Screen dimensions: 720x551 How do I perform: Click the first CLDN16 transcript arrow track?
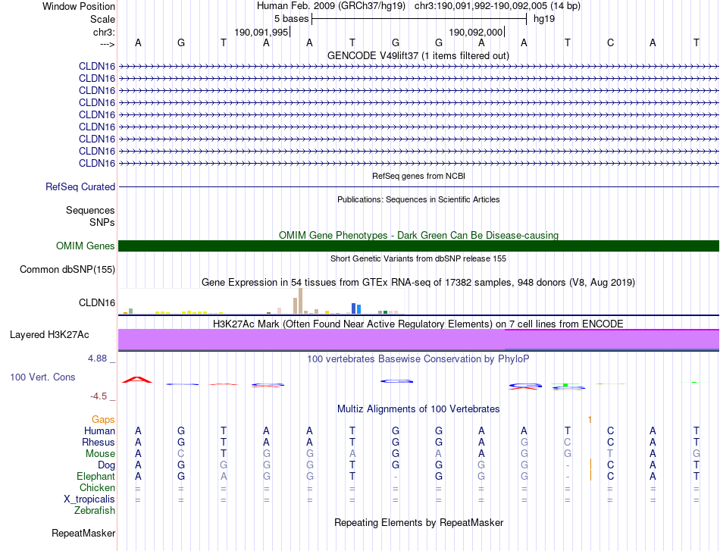419,67
